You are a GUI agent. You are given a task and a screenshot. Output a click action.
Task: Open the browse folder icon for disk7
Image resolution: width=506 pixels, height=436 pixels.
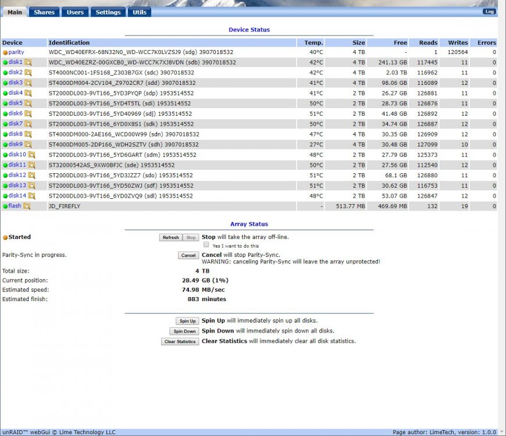click(x=28, y=124)
